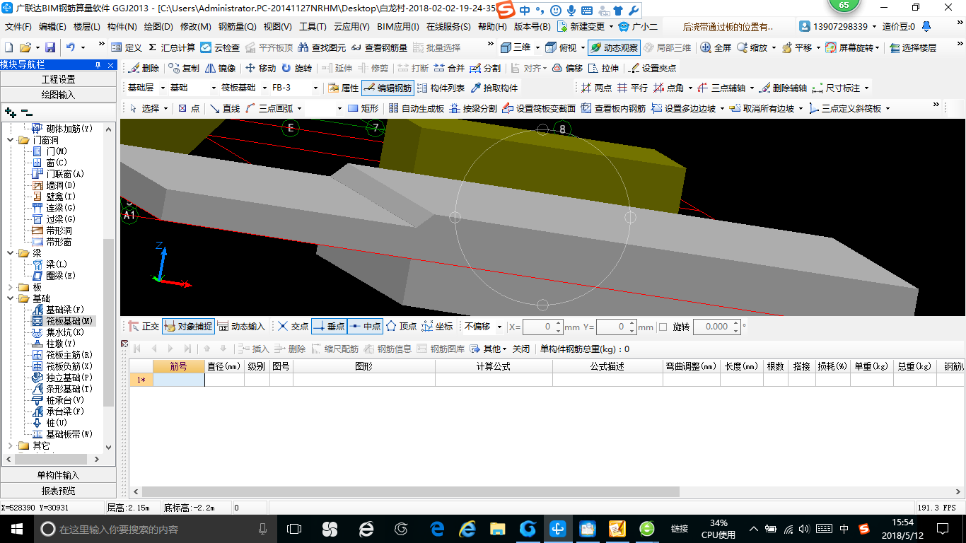Expand the 三维 view dropdown arrow
The height and width of the screenshot is (543, 966).
point(537,47)
